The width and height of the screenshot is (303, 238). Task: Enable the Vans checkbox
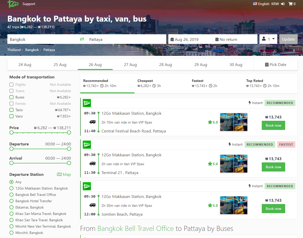[12, 116]
